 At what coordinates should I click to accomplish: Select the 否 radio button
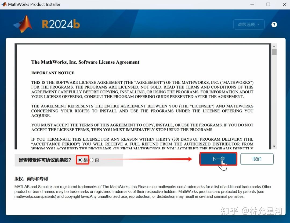91,160
